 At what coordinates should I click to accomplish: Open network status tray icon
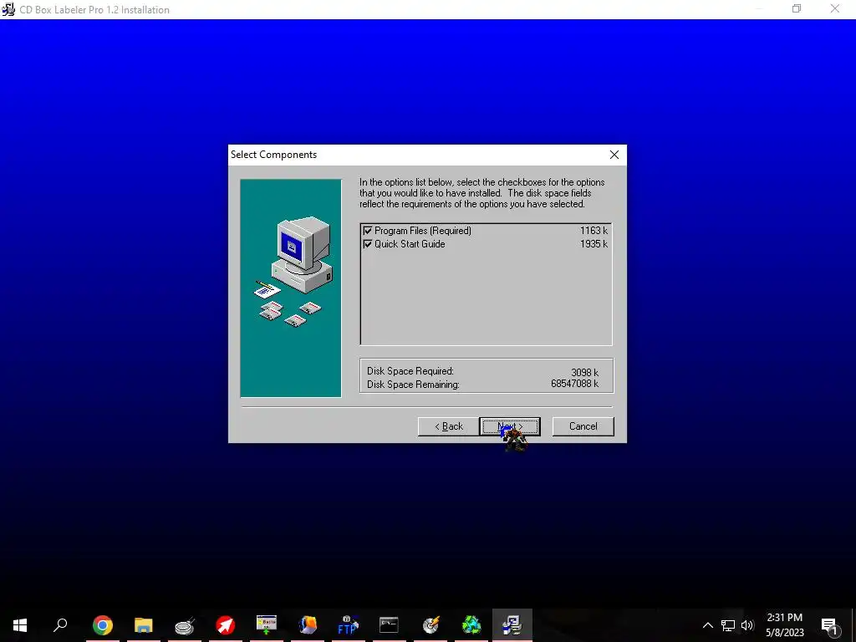[728, 625]
